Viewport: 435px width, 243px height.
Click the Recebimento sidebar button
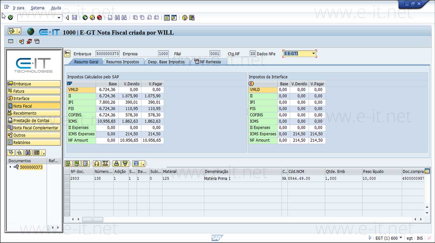(34, 113)
